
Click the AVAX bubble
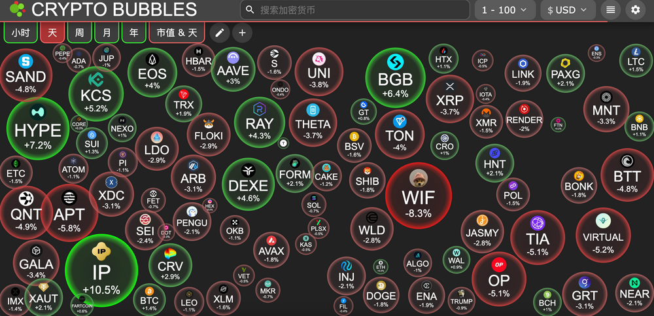pyautogui.click(x=271, y=250)
